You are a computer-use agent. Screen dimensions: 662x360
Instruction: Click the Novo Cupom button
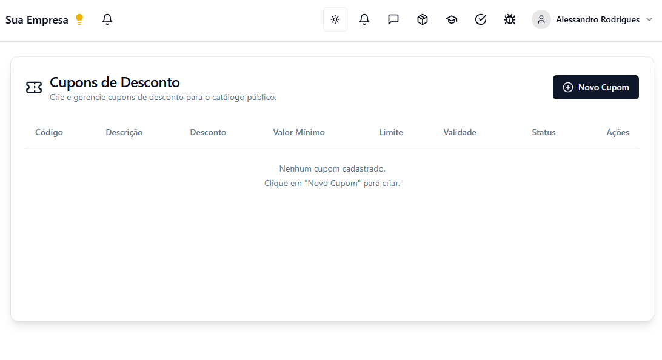click(595, 87)
